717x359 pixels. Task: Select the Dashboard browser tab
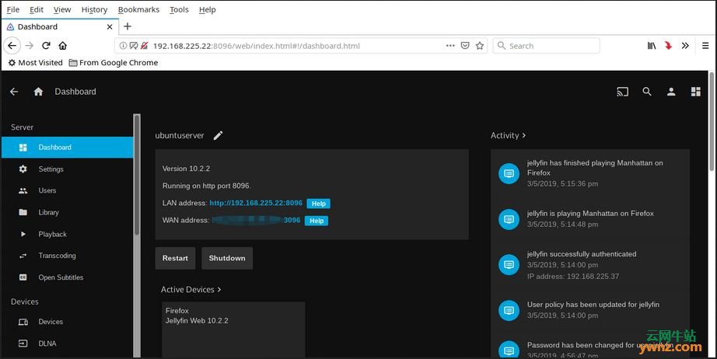click(x=59, y=26)
